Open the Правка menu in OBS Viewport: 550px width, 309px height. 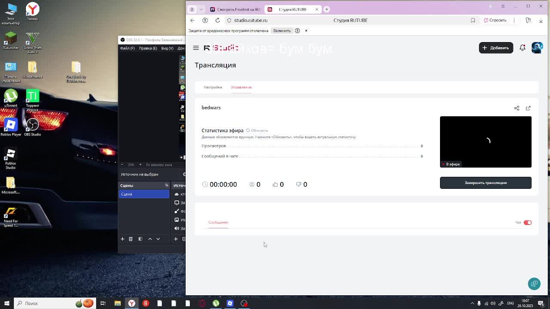[x=148, y=48]
